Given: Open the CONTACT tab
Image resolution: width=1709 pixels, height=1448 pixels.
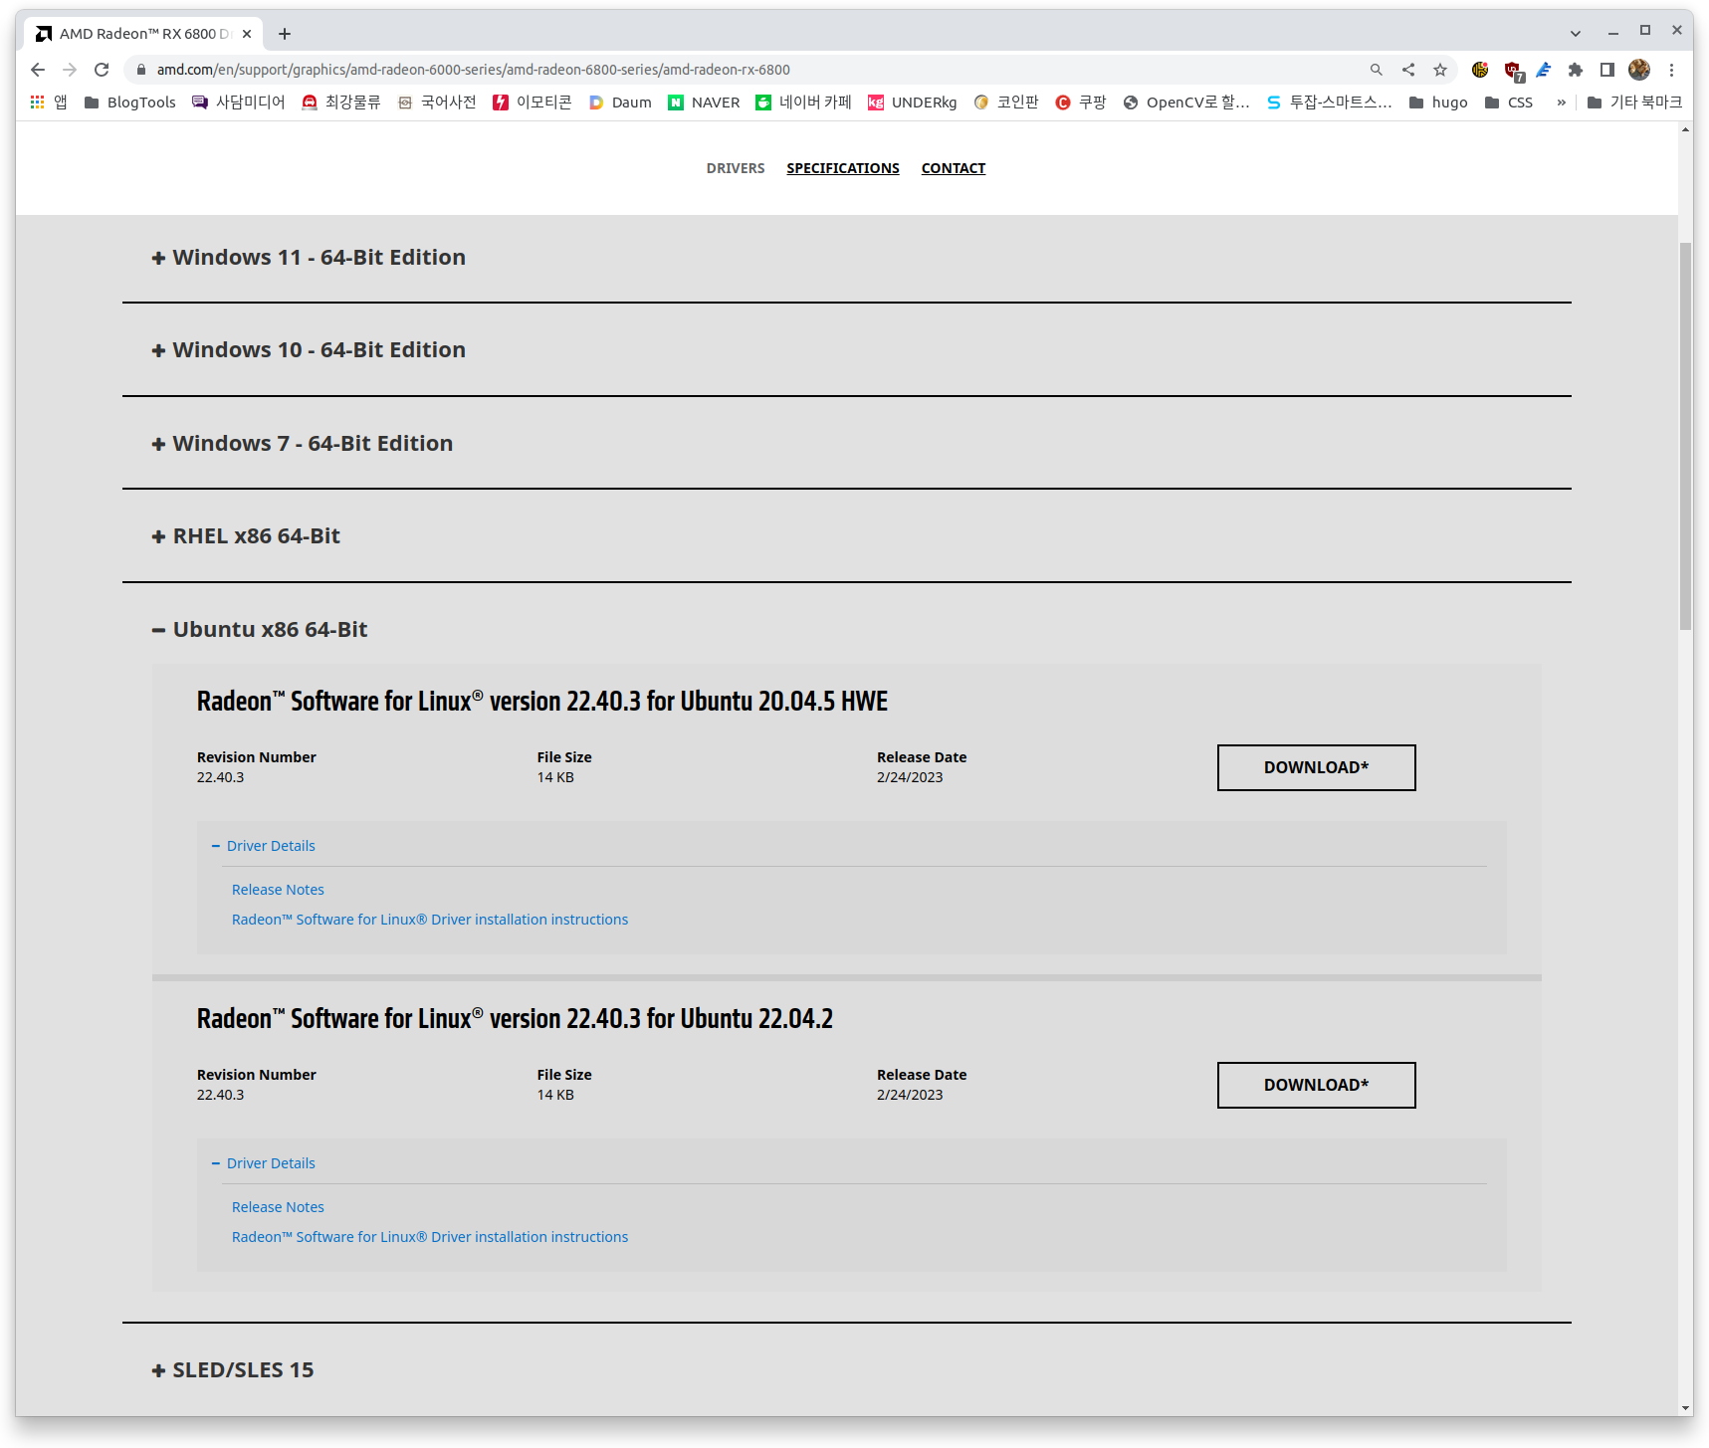Looking at the screenshot, I should [953, 168].
